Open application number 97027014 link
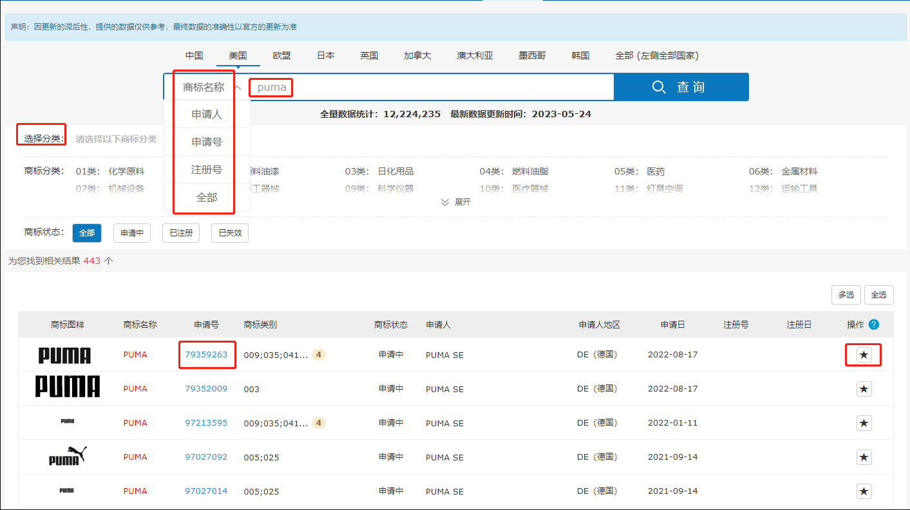This screenshot has height=510, width=910. [206, 491]
